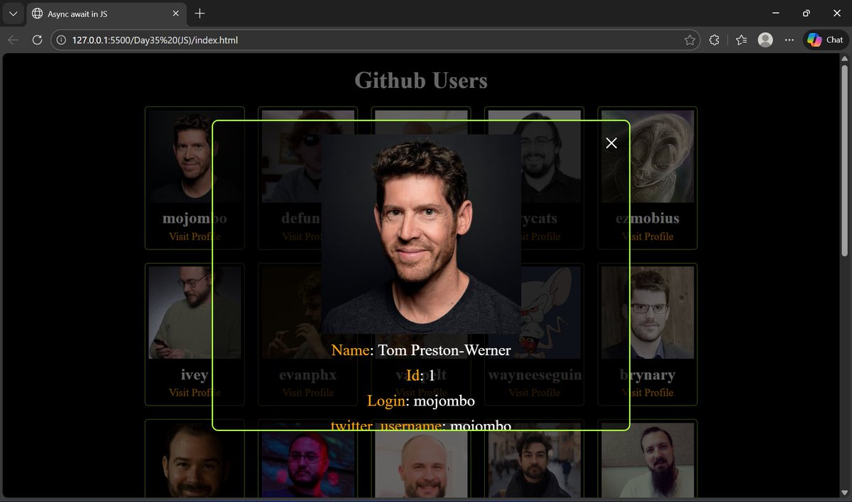This screenshot has height=502, width=852.
Task: Open the brynary user avatar
Action: coord(648,313)
